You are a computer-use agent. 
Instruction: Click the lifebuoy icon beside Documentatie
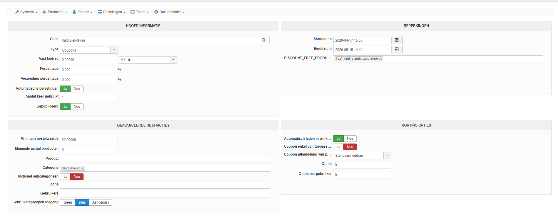[x=156, y=12]
